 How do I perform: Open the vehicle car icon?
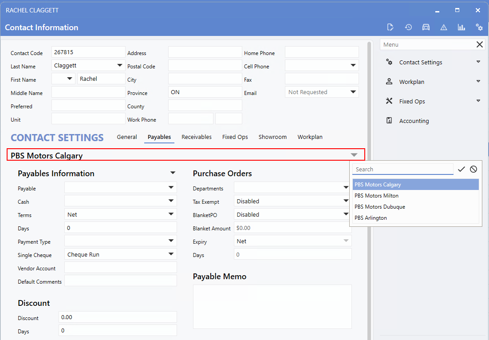[426, 27]
